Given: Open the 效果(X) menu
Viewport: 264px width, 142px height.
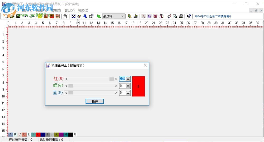Looking at the screenshot, I should (x=56, y=10).
